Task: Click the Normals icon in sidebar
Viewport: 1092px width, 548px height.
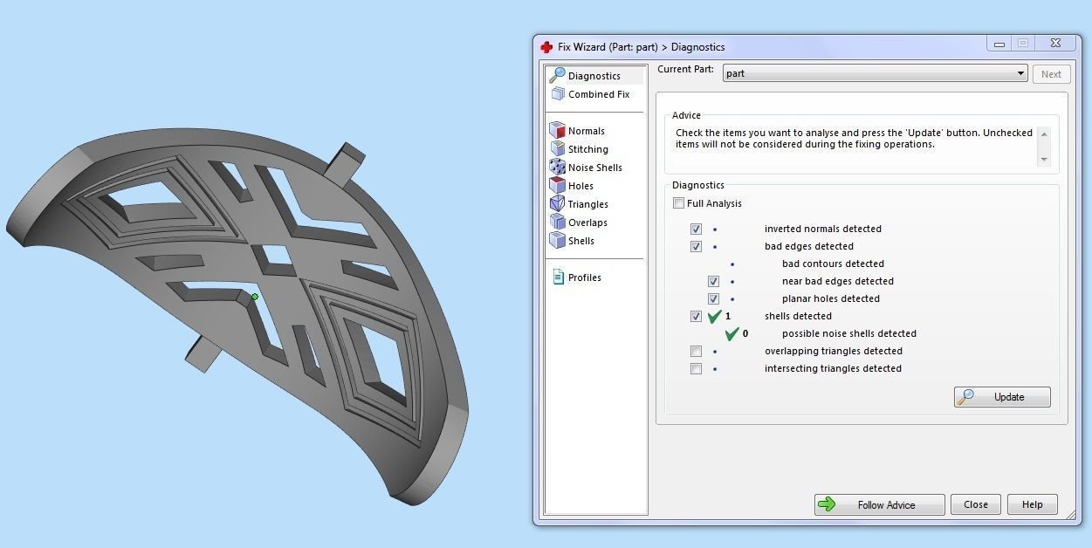Action: coord(557,131)
